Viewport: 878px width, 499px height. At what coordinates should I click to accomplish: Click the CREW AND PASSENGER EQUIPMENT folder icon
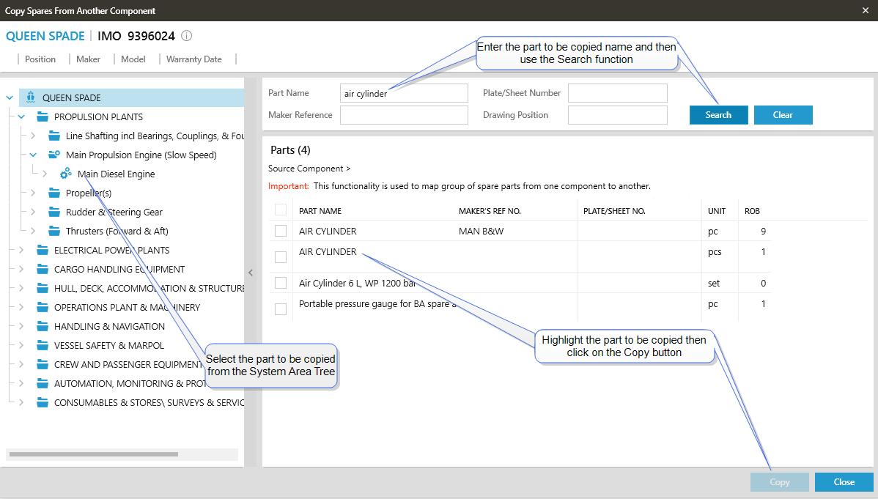tap(43, 364)
